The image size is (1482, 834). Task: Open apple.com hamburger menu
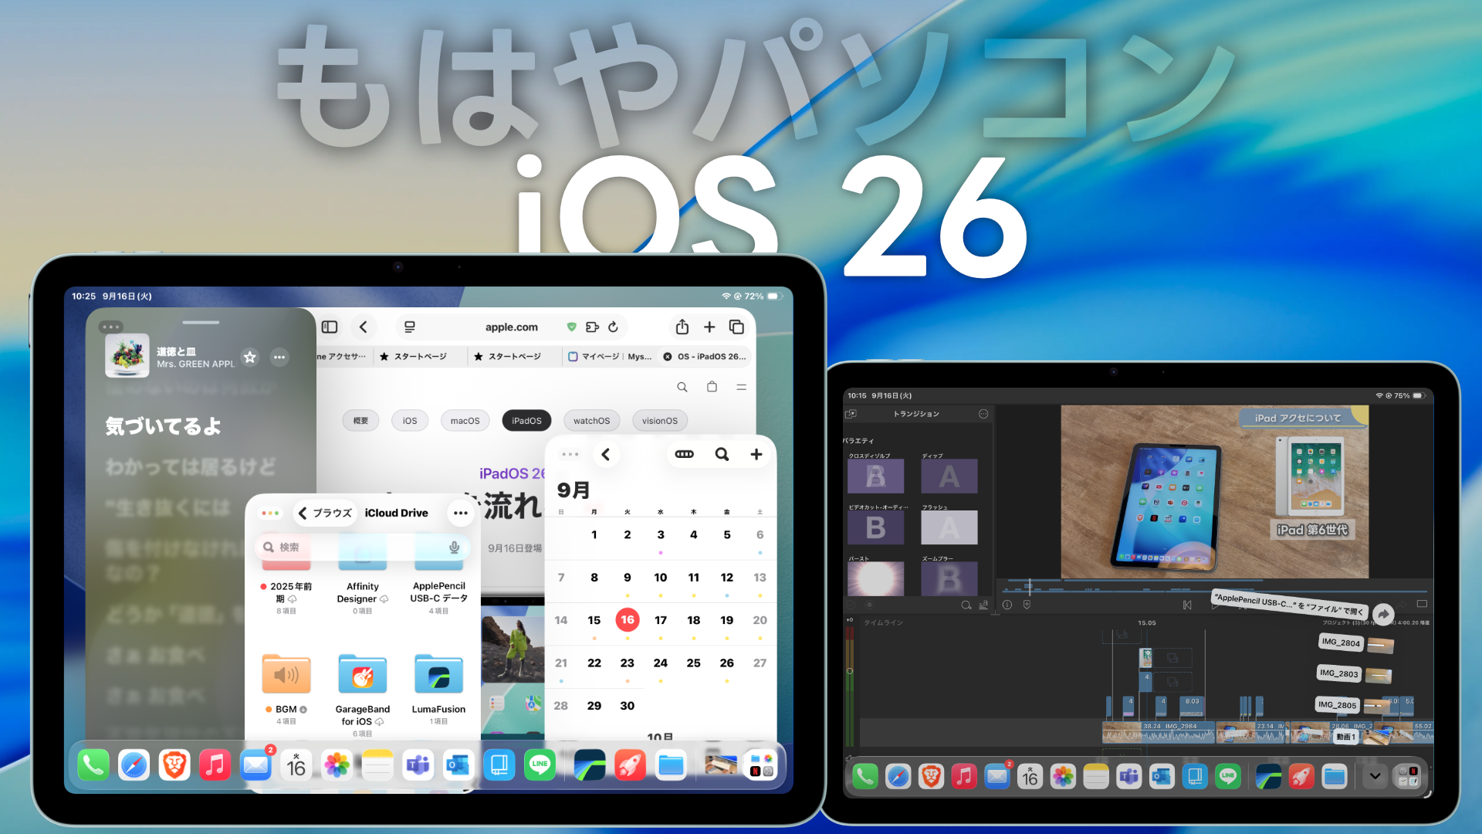(x=741, y=387)
